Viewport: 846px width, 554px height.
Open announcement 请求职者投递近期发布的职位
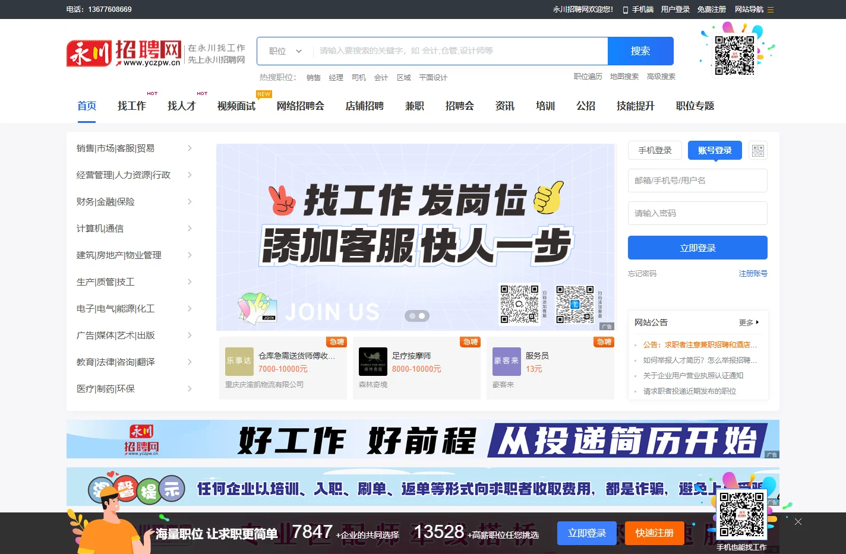[690, 391]
